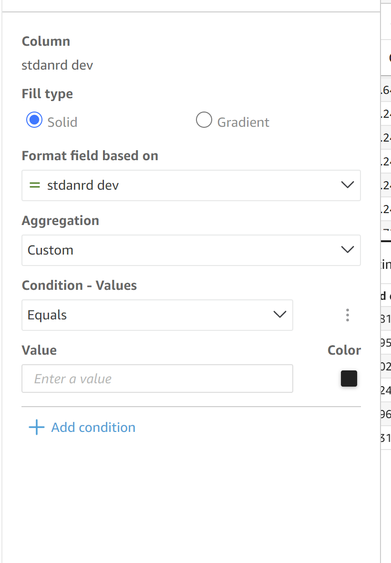The height and width of the screenshot is (563, 391).
Task: Select the Gradient fill type radio button
Action: tap(204, 120)
